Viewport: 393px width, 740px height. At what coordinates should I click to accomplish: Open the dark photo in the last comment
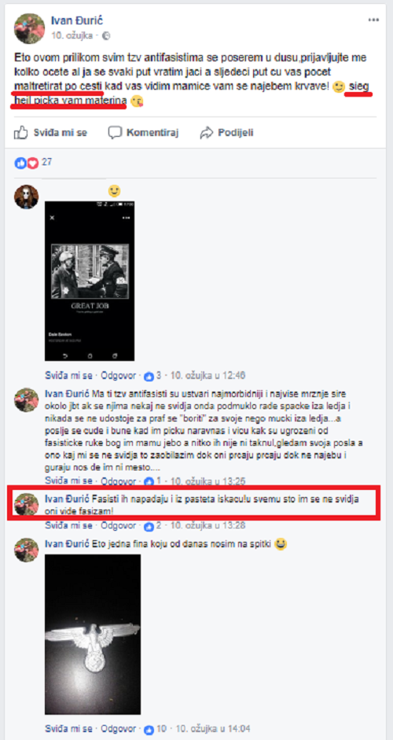click(93, 635)
